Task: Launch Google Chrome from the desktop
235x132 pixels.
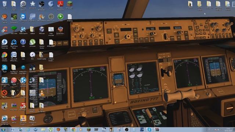Action: pos(5,56)
